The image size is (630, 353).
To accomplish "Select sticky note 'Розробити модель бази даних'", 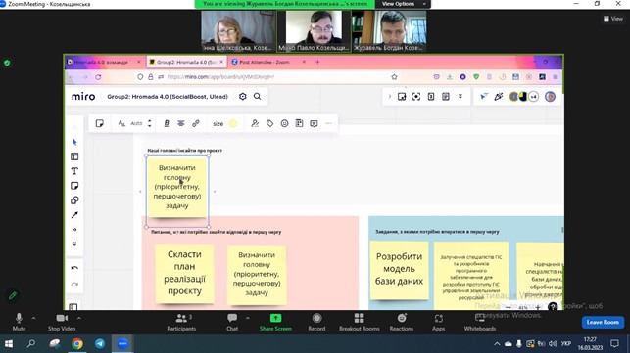I will pyautogui.click(x=399, y=270).
